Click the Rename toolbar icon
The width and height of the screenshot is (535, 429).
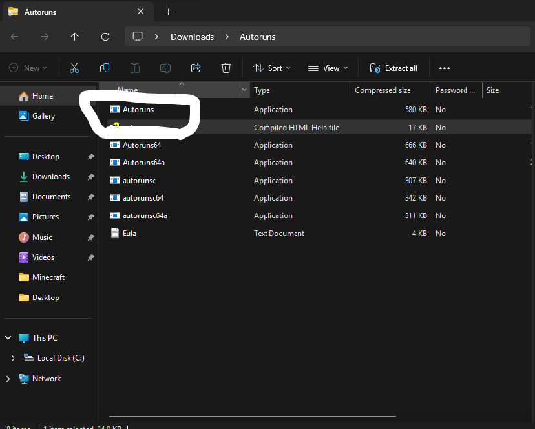165,68
